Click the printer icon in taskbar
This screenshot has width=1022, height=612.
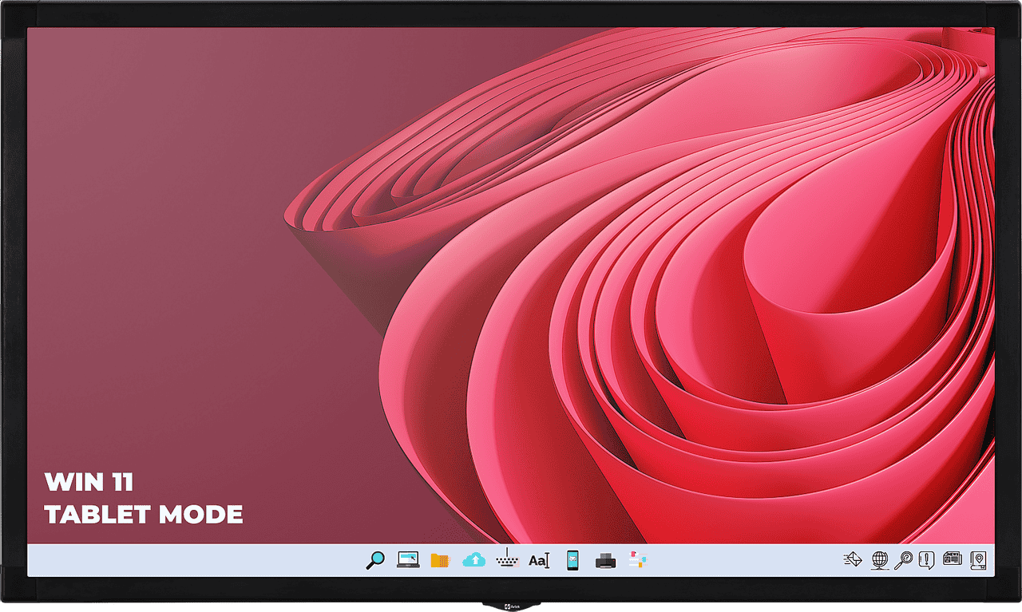click(x=605, y=561)
